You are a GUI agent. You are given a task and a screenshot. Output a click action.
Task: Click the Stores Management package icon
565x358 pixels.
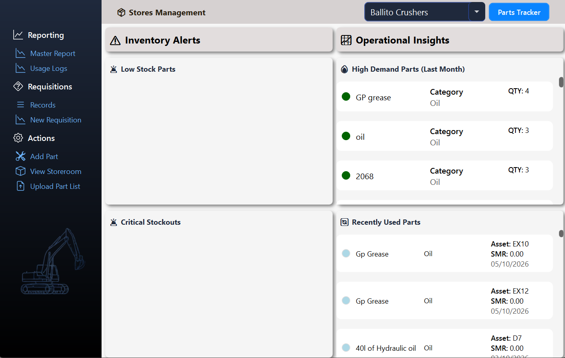point(121,12)
